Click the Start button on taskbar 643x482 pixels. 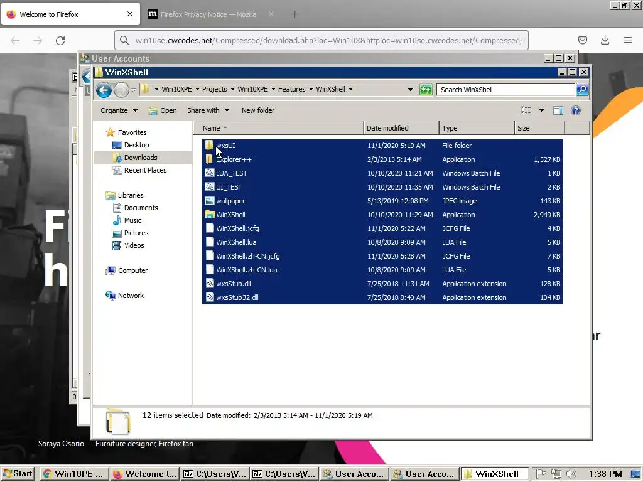pos(17,474)
